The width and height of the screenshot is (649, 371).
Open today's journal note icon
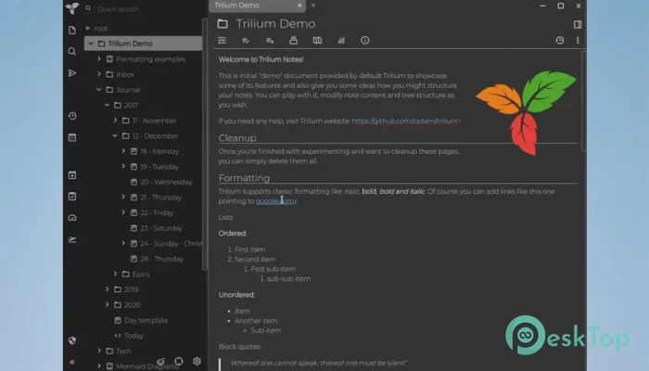click(x=72, y=175)
